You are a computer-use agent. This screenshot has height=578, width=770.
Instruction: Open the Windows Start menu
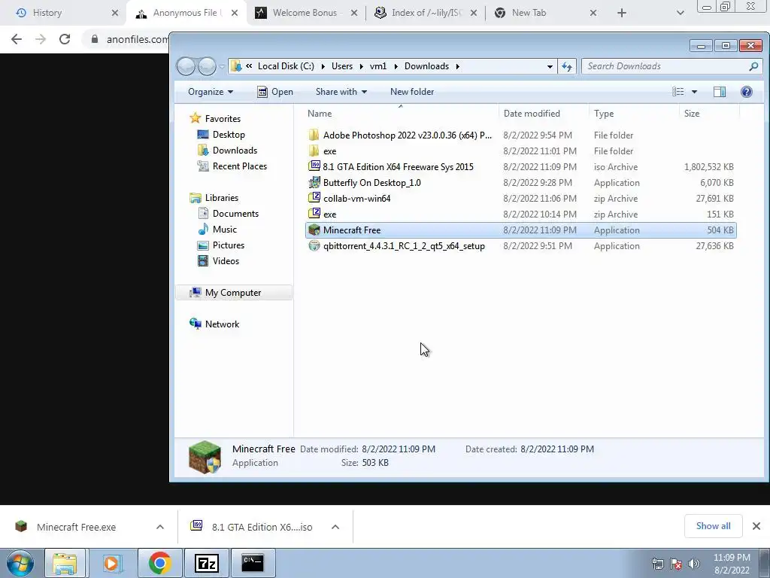click(x=20, y=563)
